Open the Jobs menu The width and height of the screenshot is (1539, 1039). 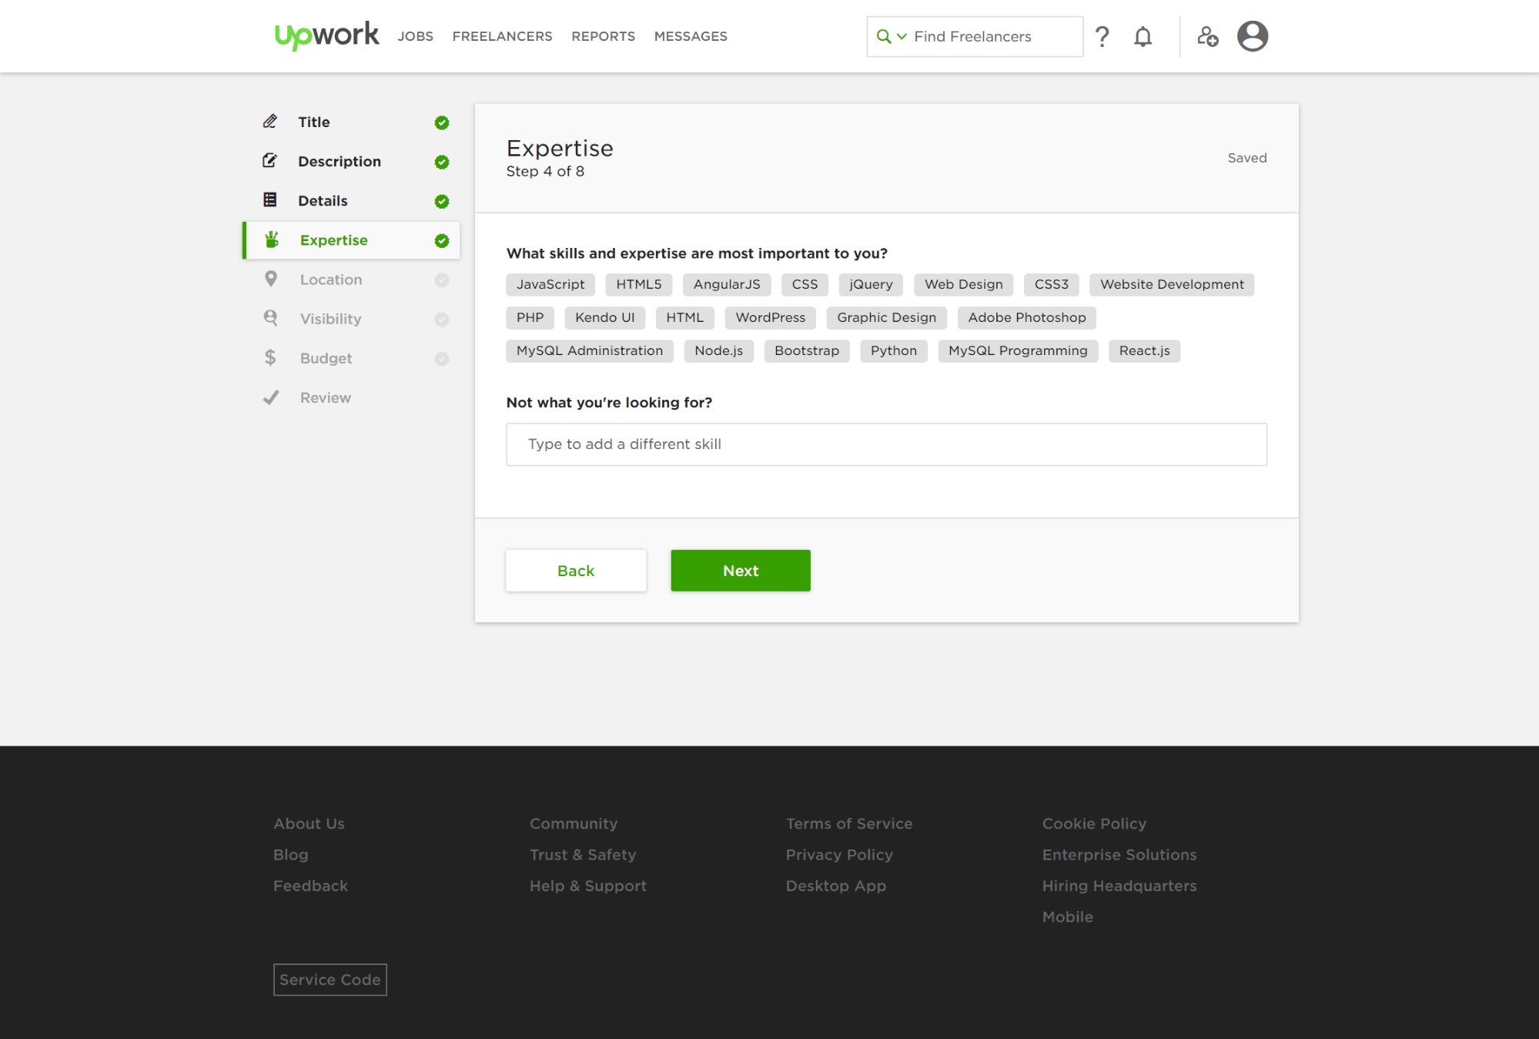(x=416, y=36)
